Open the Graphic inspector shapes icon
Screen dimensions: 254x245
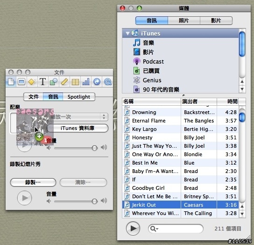pos(53,82)
